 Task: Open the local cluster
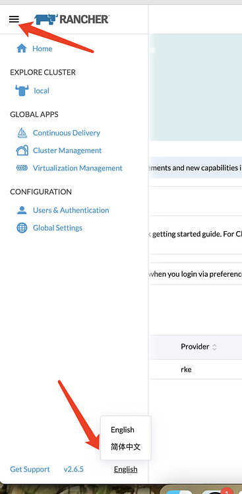pyautogui.click(x=42, y=90)
